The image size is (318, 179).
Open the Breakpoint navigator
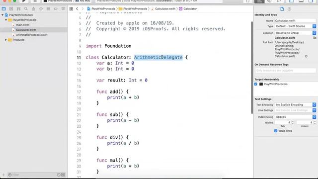tap(56, 9)
